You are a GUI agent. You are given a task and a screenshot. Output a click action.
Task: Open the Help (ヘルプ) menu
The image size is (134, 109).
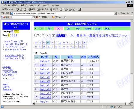(55, 6)
